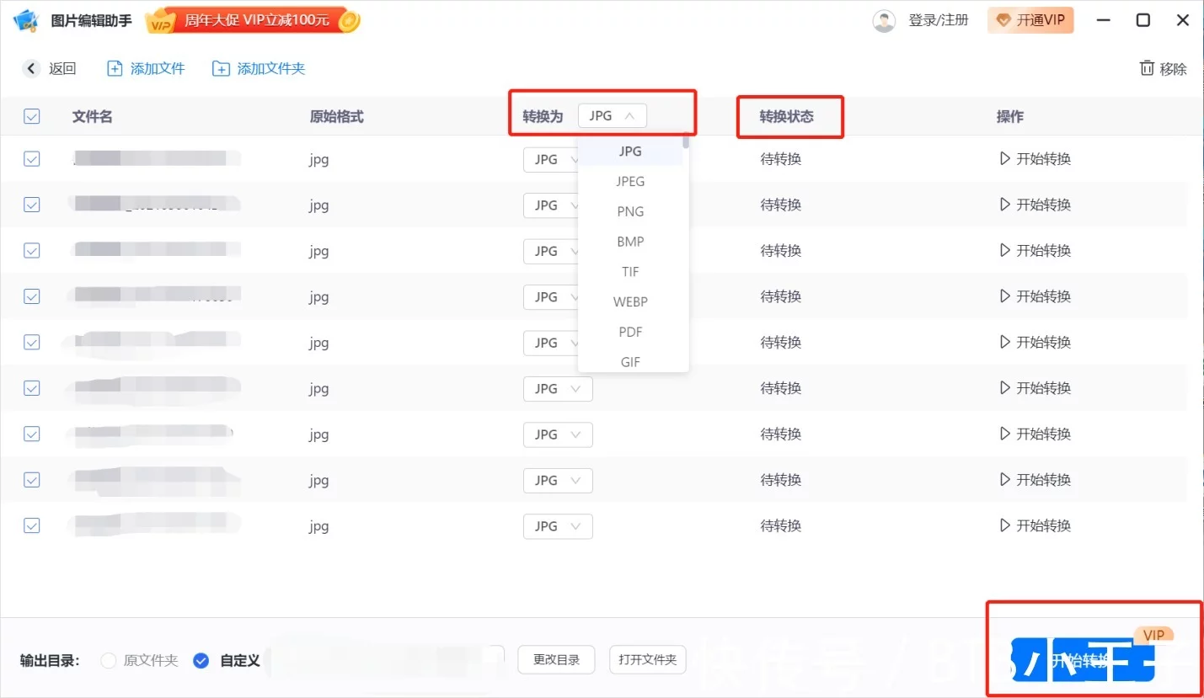Uncheck the fifth file row checkbox
The height and width of the screenshot is (698, 1204).
click(32, 342)
